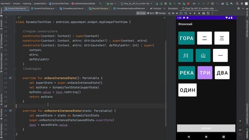249x140 pixels.
Task: Select Split editor view mode
Action: 151,13
